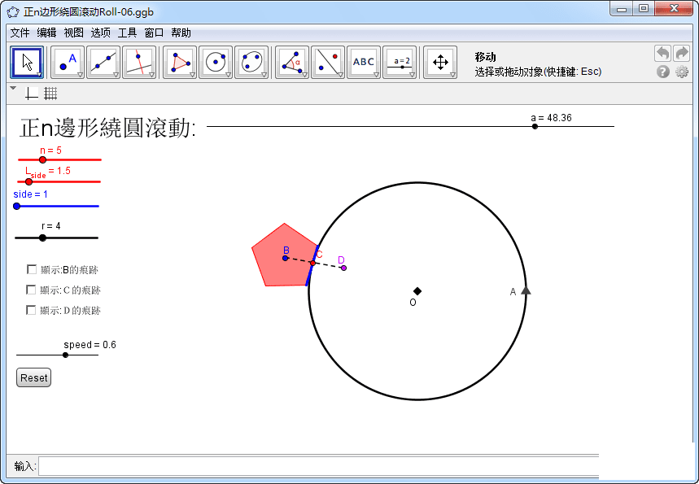Minimize the GeoGebra window
The image size is (699, 484).
coord(622,9)
